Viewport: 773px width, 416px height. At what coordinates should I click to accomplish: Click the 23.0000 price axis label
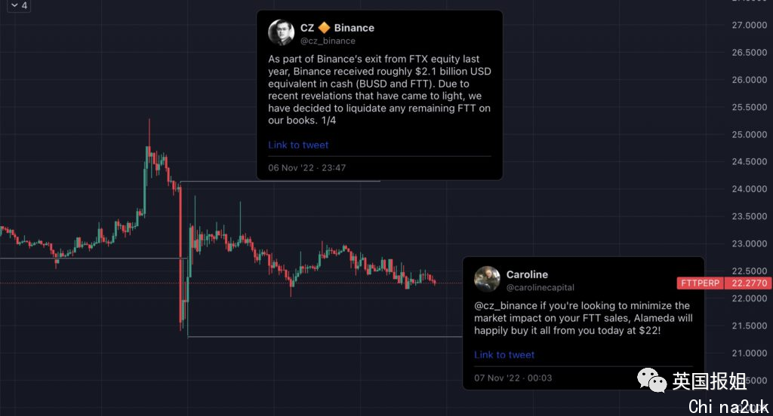(x=750, y=243)
